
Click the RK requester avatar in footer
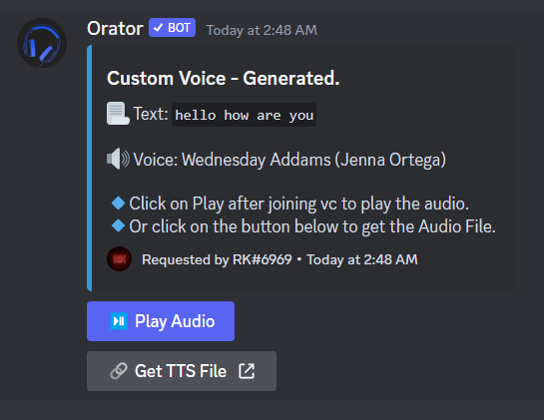[x=120, y=258]
